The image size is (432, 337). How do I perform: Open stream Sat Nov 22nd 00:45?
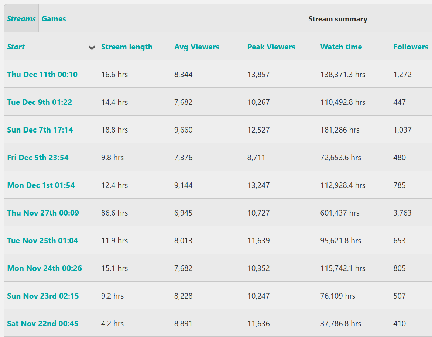pyautogui.click(x=42, y=323)
